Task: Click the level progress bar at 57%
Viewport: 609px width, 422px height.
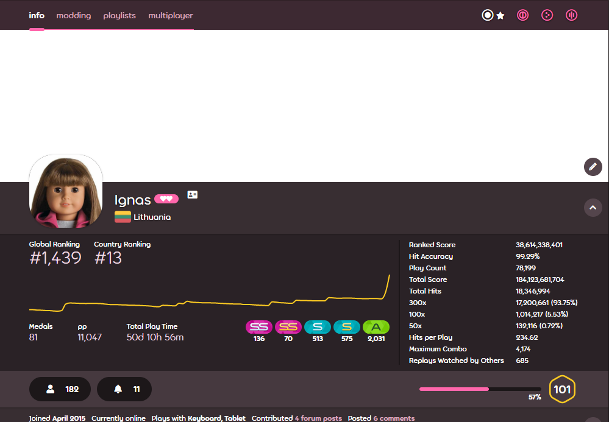Action: (480, 389)
